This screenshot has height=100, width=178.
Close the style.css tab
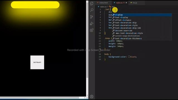(126, 2)
